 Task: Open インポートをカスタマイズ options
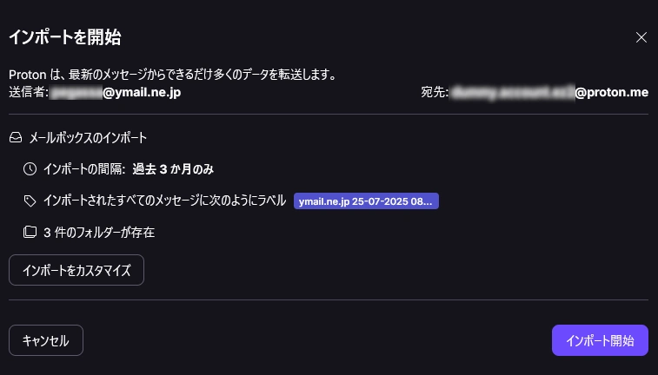[x=76, y=270]
